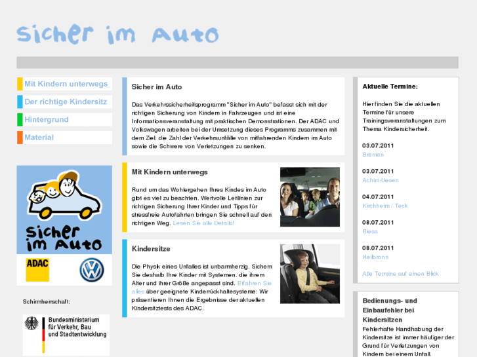Open the 'Heilbronn' event link
Viewport: 477px width, 357px height.
[375, 257]
